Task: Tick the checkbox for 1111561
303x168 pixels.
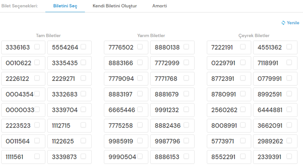Action: point(37,156)
